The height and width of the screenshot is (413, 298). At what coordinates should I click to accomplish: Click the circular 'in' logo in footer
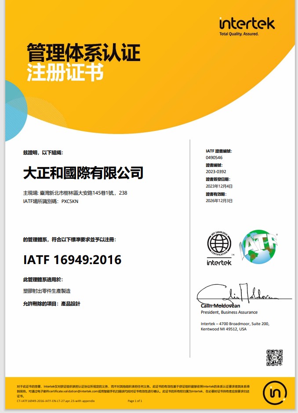coord(275,393)
